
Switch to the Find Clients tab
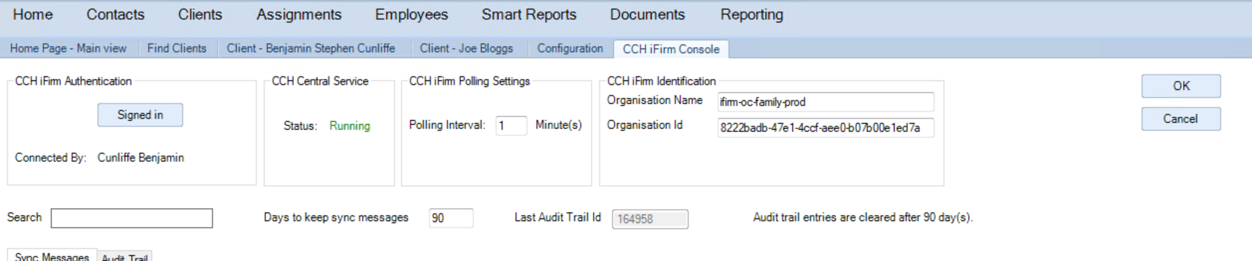pyautogui.click(x=176, y=48)
